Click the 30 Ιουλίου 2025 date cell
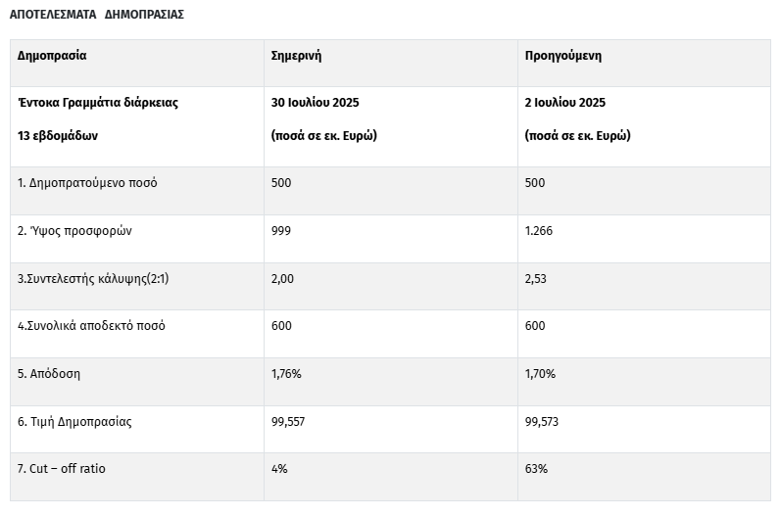 (x=317, y=102)
